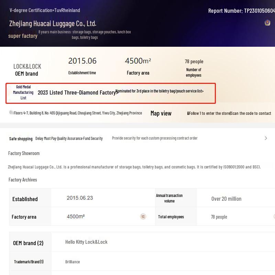Screen dimensions: 275x275
Task: Click Scan the code to contact
Action: tap(251, 113)
